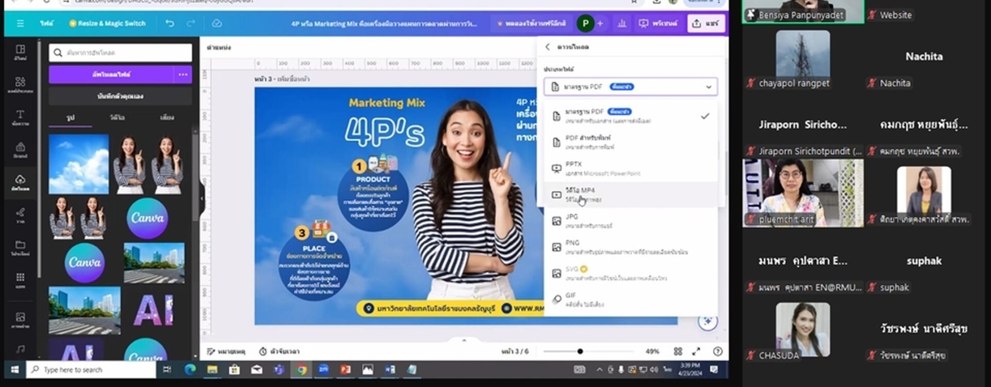Click the Position toolbar button
991x387 pixels.
click(218, 47)
